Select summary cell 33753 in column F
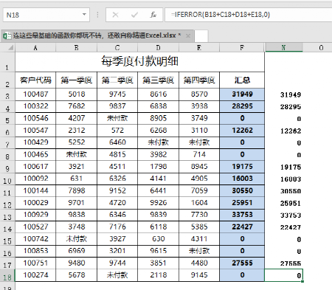Viewport: 332px width, 290px height. click(242, 215)
